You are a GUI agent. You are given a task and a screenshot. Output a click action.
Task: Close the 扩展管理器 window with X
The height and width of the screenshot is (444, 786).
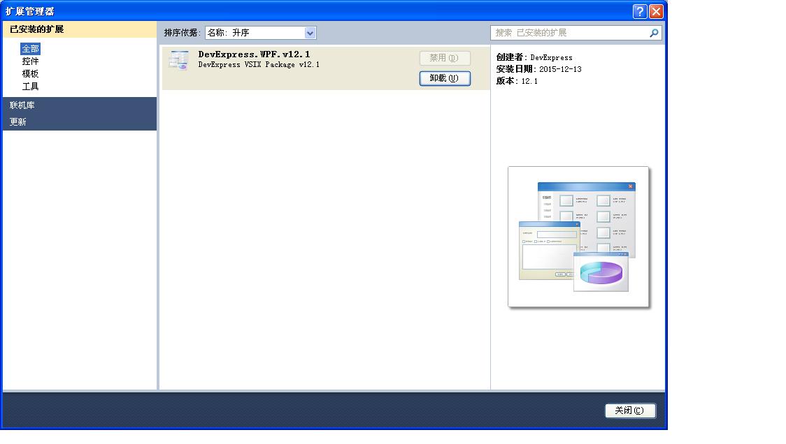pyautogui.click(x=656, y=11)
